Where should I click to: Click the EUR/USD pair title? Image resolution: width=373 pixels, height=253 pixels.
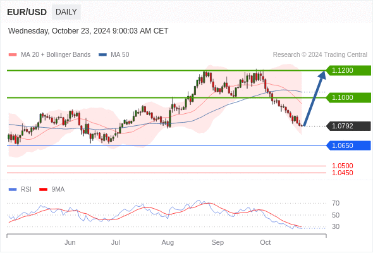tap(27, 12)
